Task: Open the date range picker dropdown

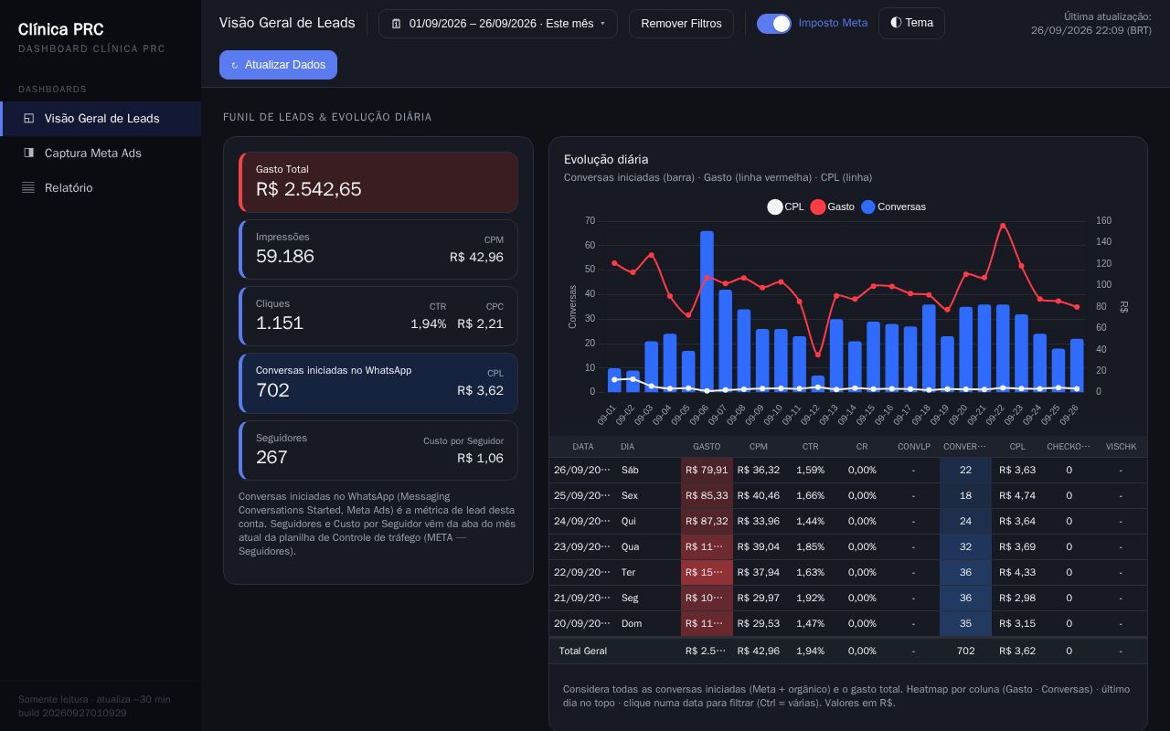Action: click(x=498, y=24)
